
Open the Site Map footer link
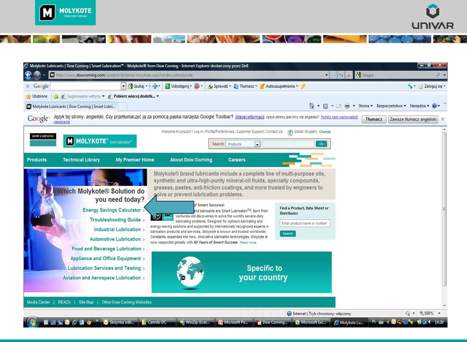coord(86,303)
